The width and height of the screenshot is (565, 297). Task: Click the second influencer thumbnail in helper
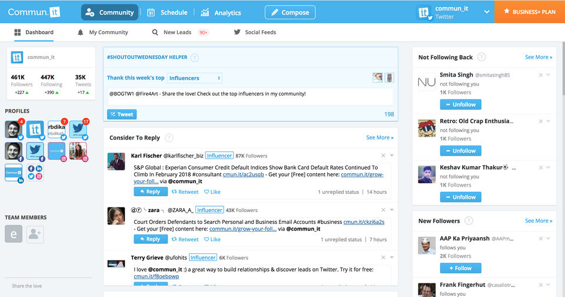click(389, 77)
